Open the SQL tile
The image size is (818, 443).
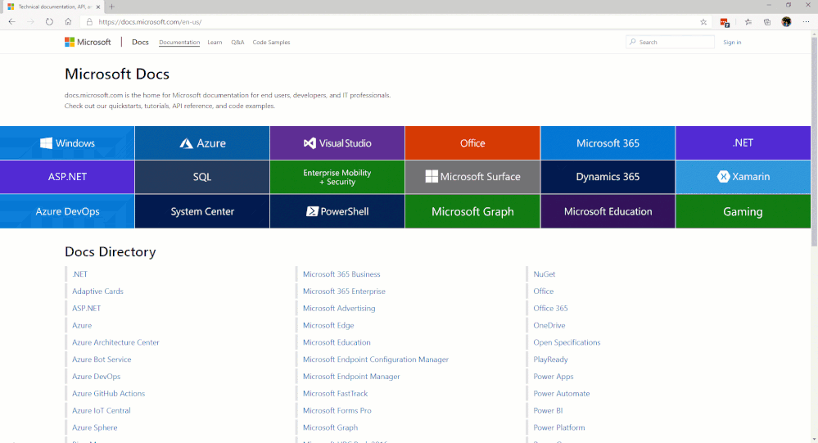point(202,177)
